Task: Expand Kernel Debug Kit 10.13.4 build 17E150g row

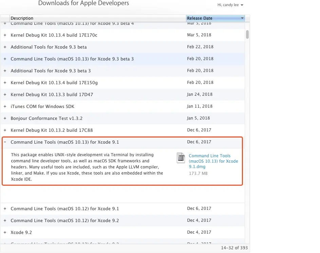Action: (x=5, y=83)
